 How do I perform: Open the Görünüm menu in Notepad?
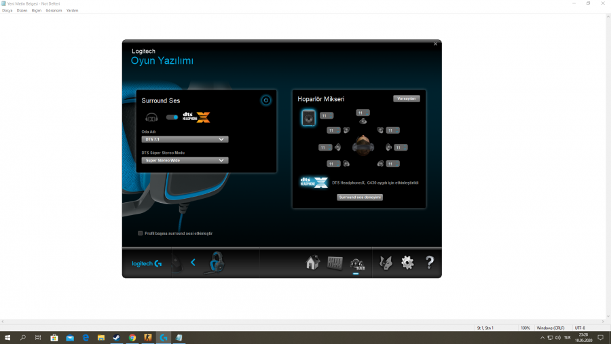coord(54,11)
